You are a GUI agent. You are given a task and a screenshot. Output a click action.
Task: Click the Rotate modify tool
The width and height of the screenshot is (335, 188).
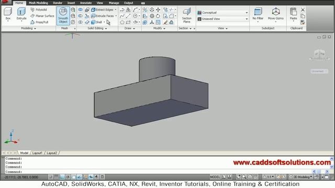[158, 16]
